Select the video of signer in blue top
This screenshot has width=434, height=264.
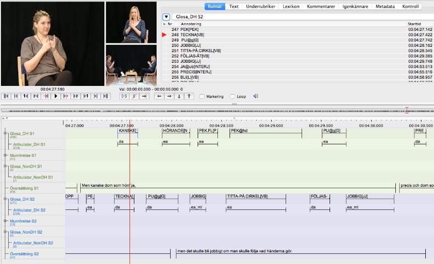coord(131,22)
